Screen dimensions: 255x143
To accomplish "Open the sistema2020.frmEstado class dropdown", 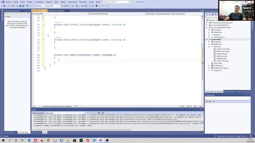I will tap(117, 14).
